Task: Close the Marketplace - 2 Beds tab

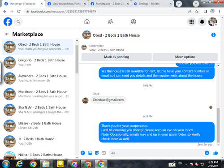Action: 128,4
